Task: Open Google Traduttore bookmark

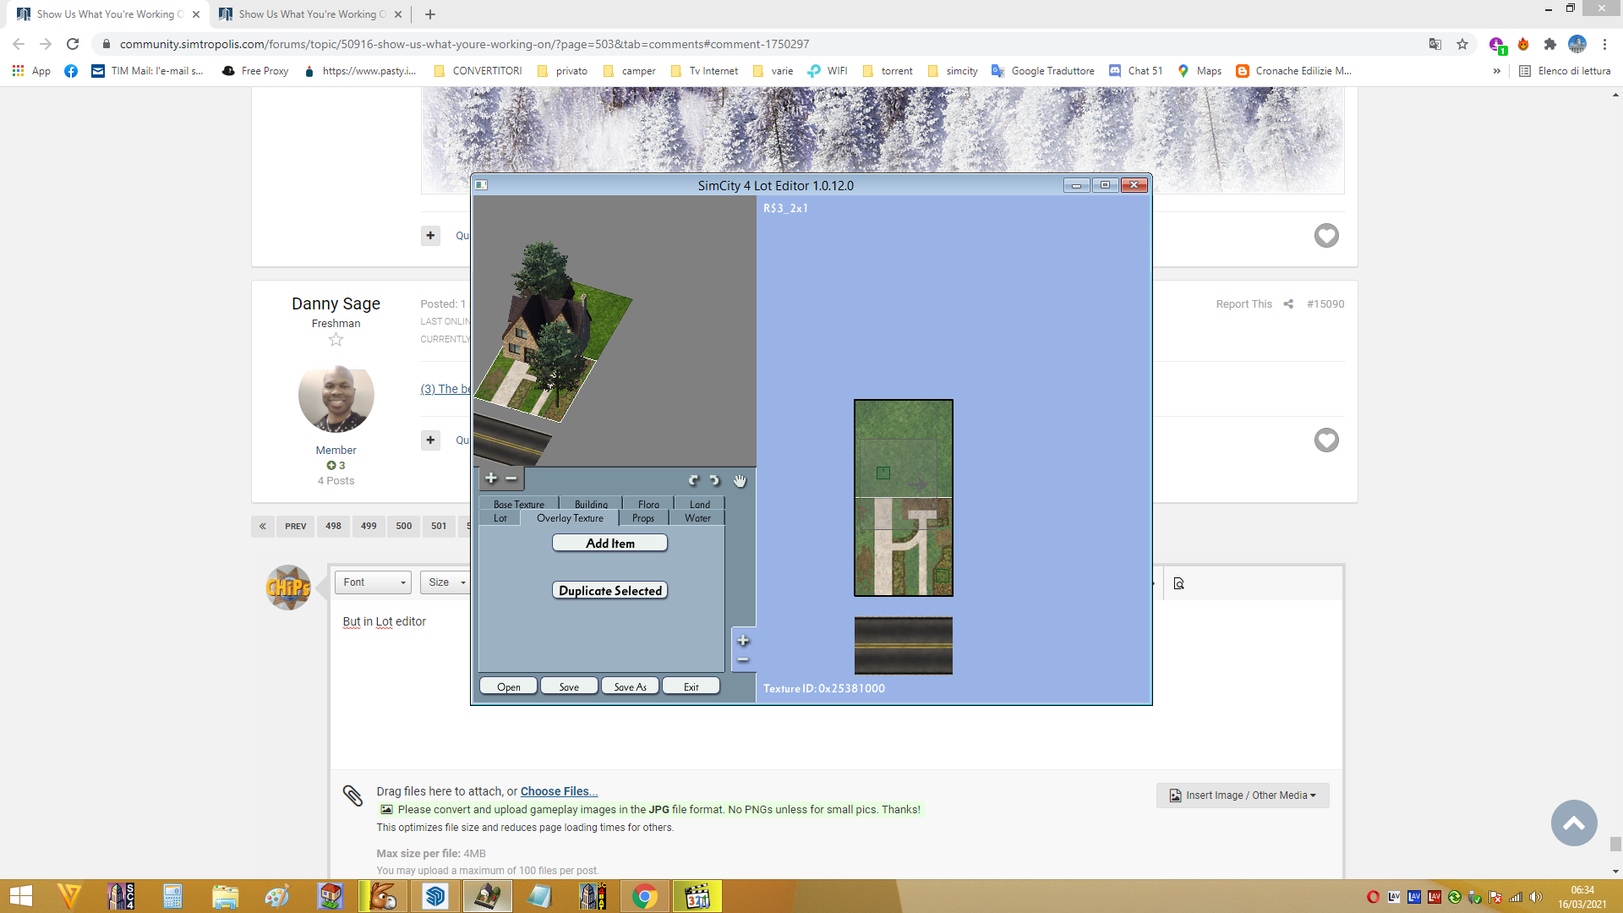Action: (x=1042, y=71)
